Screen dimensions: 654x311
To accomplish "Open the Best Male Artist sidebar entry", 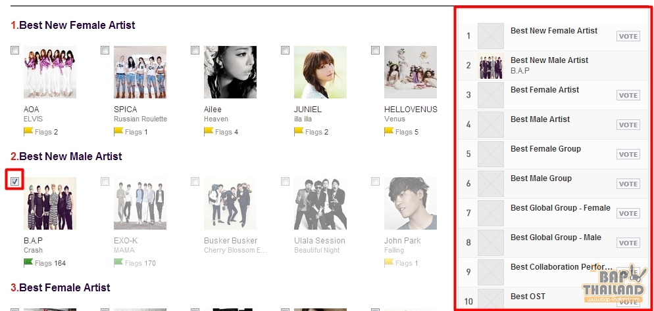I will (553, 124).
